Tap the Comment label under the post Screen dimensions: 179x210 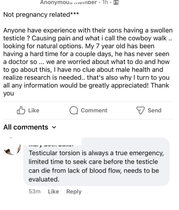click(94, 111)
